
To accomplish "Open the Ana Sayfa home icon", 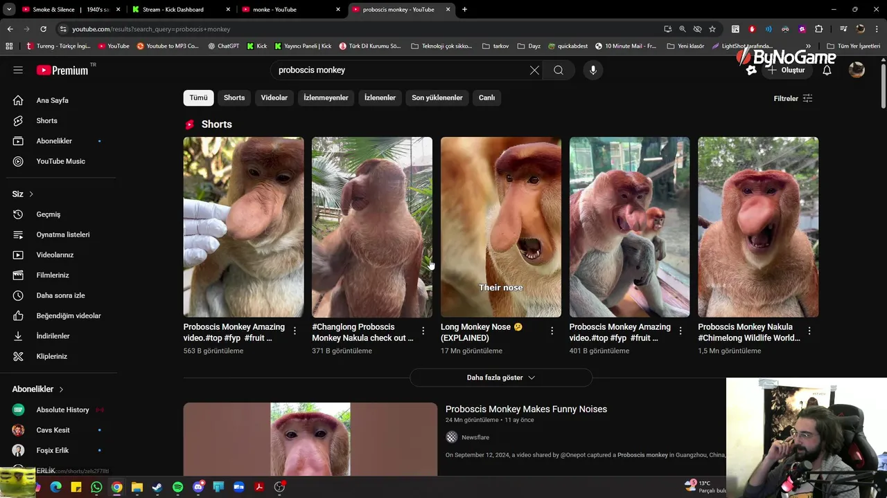I will point(18,100).
